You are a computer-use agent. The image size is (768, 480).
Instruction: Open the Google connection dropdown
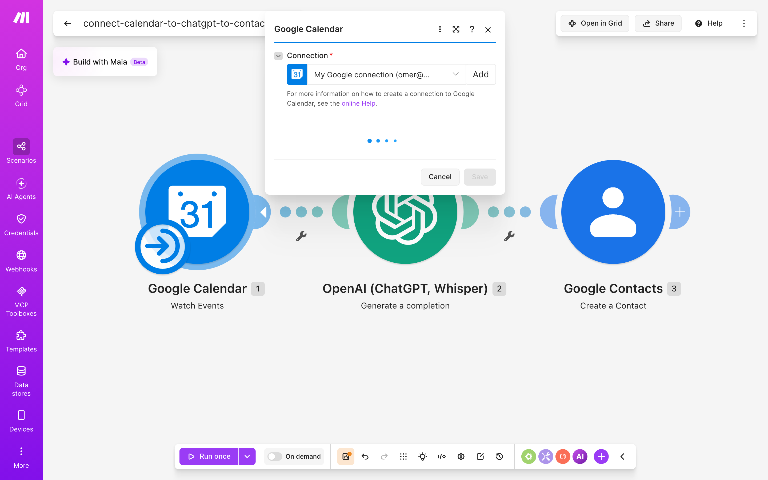386,74
